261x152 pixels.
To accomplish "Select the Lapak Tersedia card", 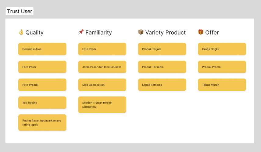I will pos(162,85).
